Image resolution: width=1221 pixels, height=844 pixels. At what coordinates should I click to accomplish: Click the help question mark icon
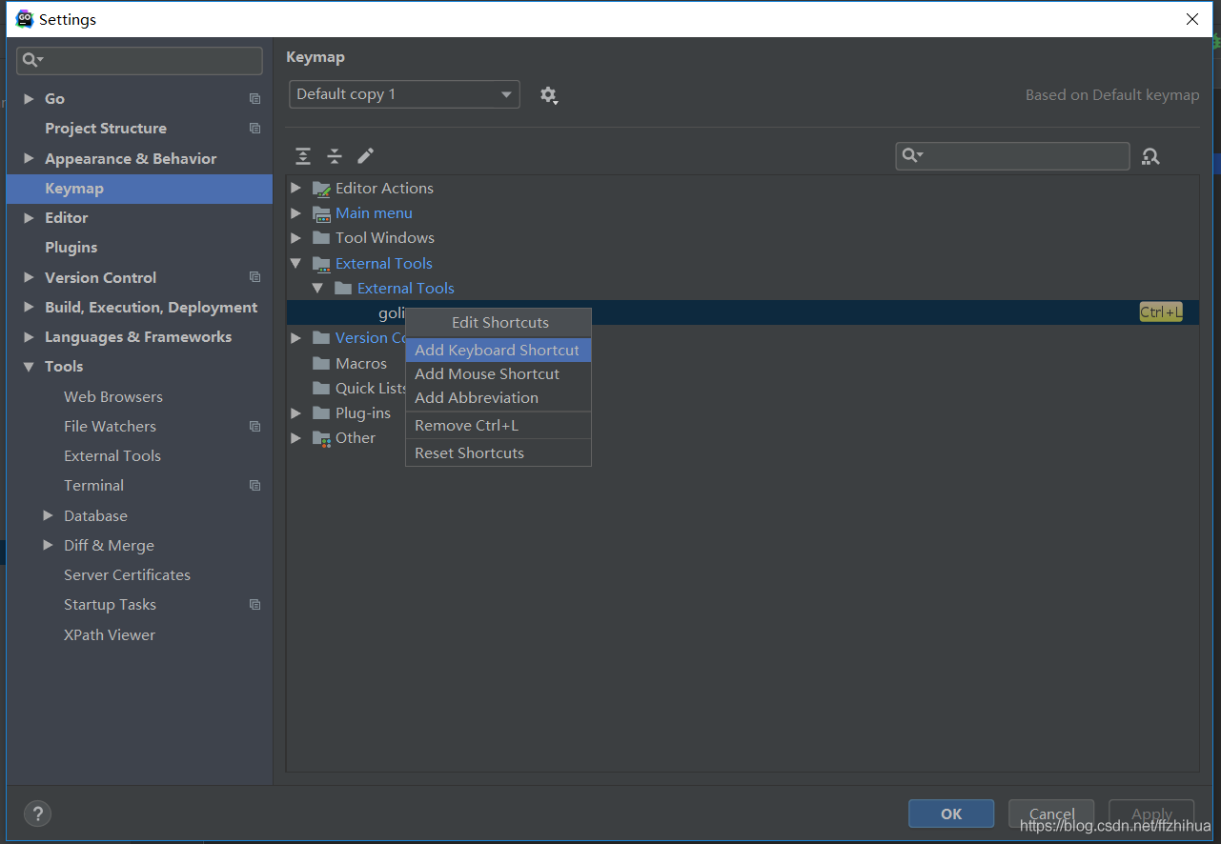37,814
